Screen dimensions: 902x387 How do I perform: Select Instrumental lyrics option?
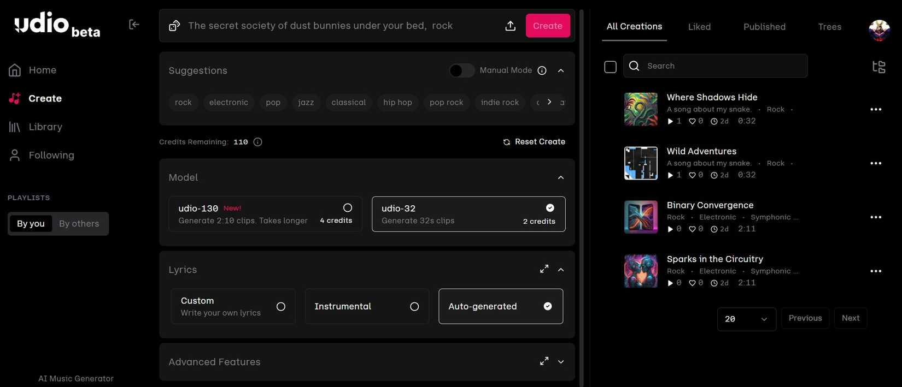pyautogui.click(x=367, y=306)
